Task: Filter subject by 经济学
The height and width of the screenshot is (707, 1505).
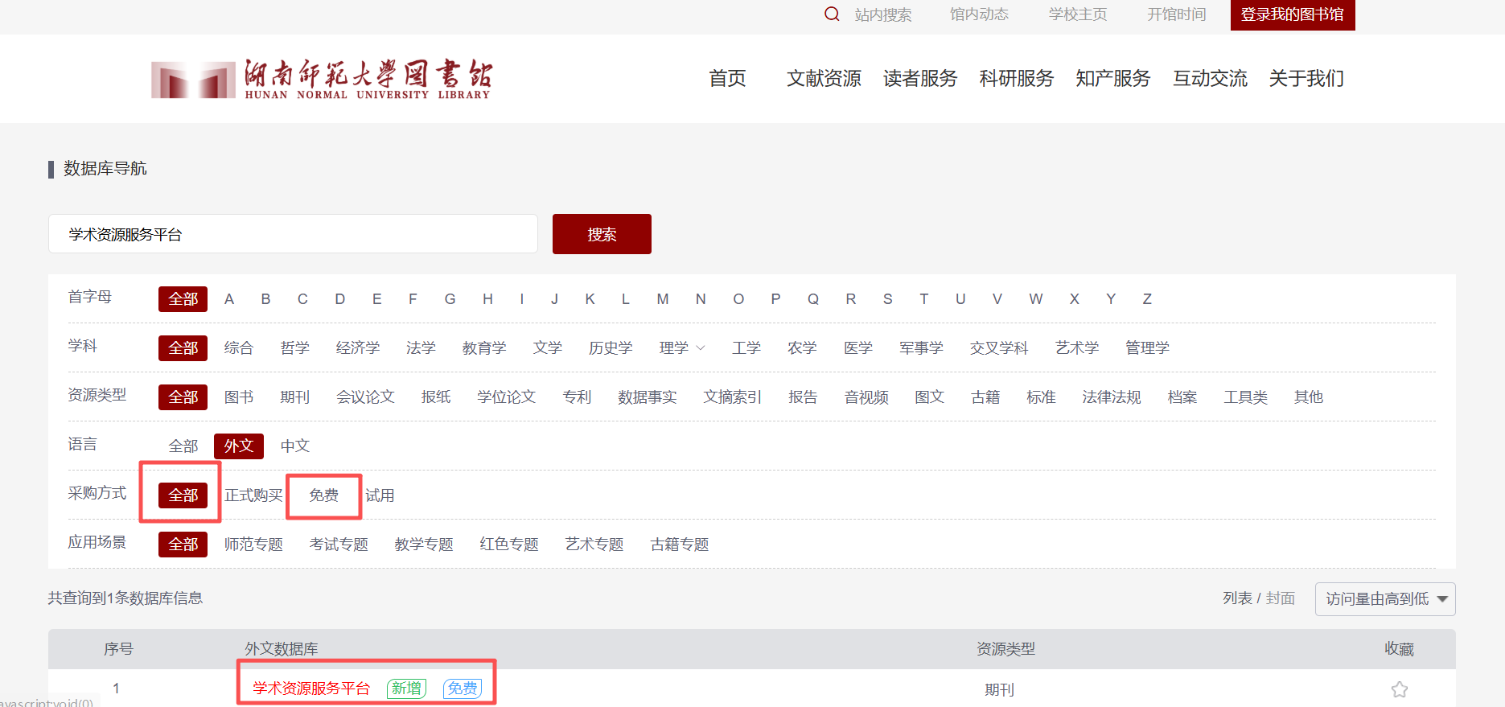Action: 358,348
